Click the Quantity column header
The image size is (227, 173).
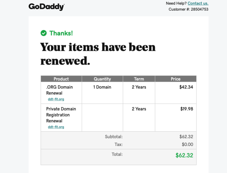tap(102, 79)
